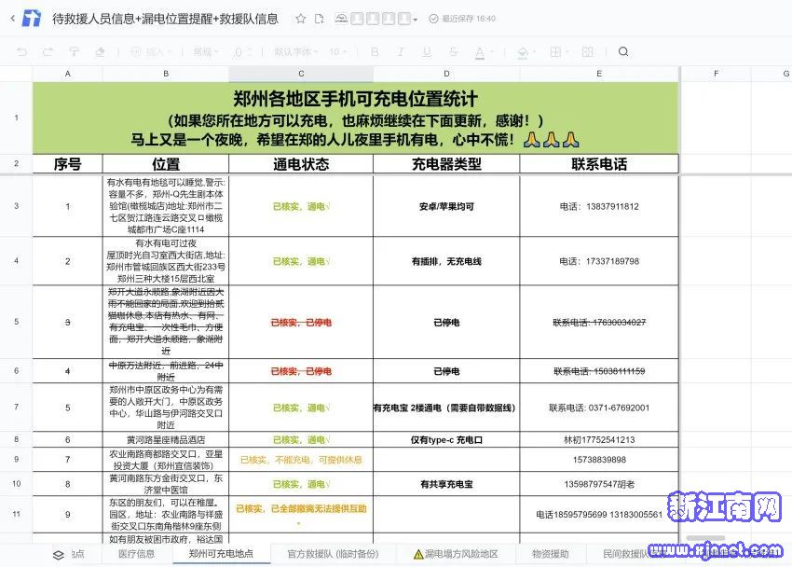The image size is (792, 567).
Task: Choose the font color A swatch
Action: (x=480, y=52)
